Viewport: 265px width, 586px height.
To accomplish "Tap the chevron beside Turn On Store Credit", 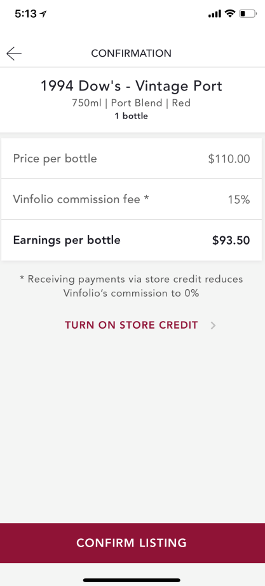I will pyautogui.click(x=213, y=325).
